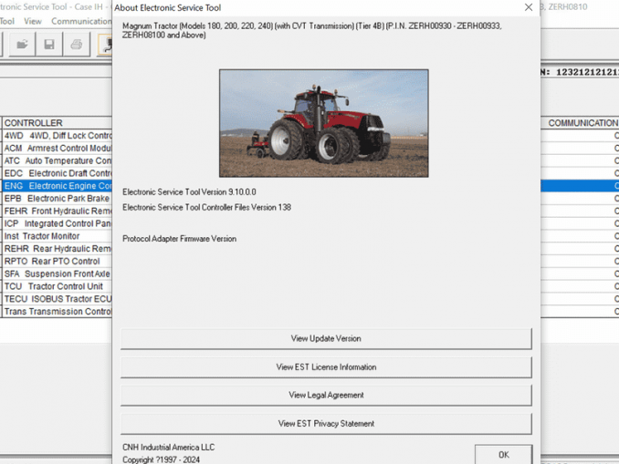Screen dimensions: 619x464
Task: Open the View menu in main window
Action: pos(32,21)
